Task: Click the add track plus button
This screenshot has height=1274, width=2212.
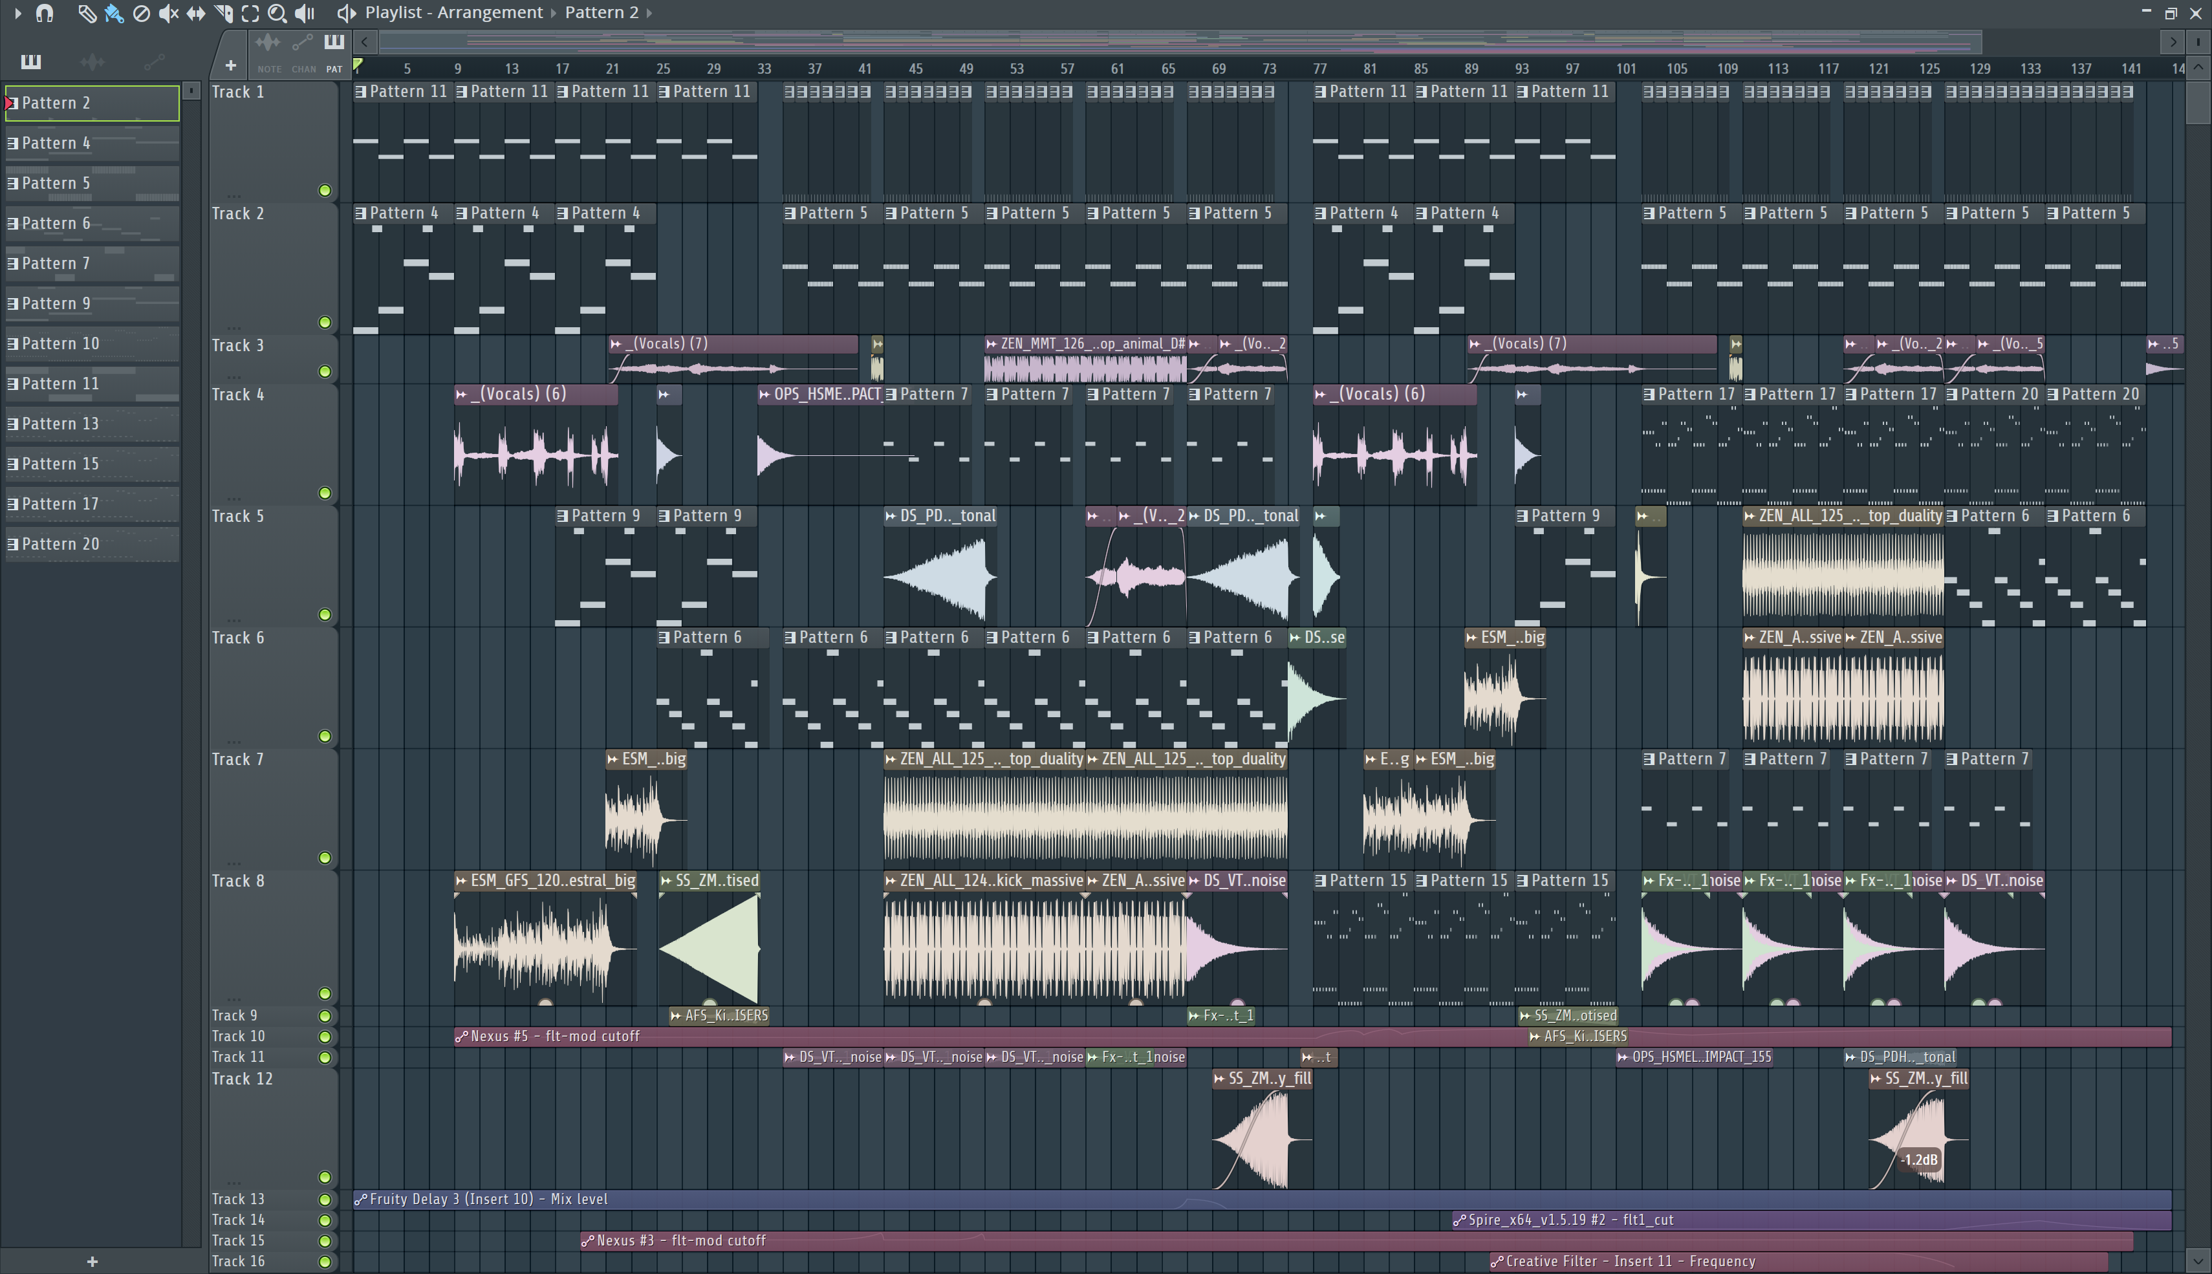Action: (x=230, y=65)
